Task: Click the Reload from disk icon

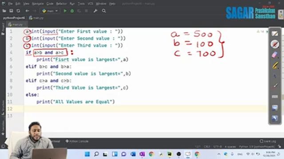Action: pos(18,11)
